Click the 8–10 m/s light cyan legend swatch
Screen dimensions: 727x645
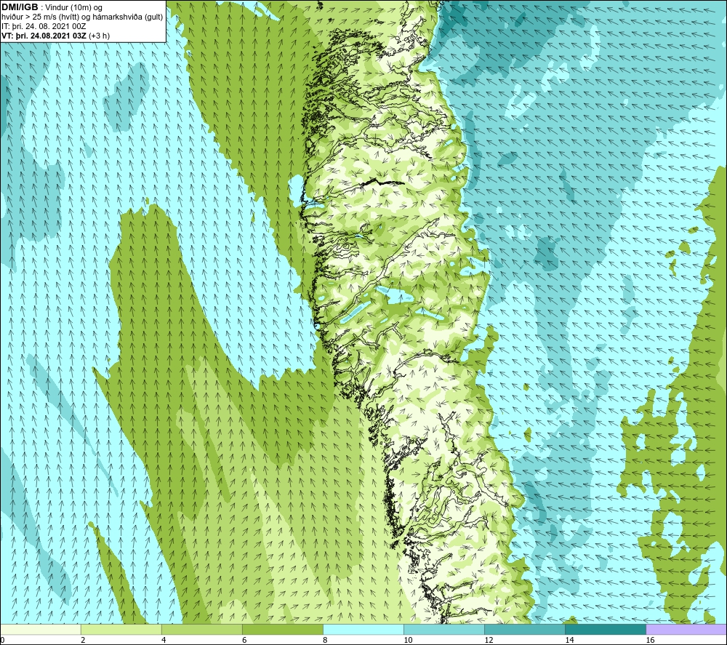click(363, 629)
